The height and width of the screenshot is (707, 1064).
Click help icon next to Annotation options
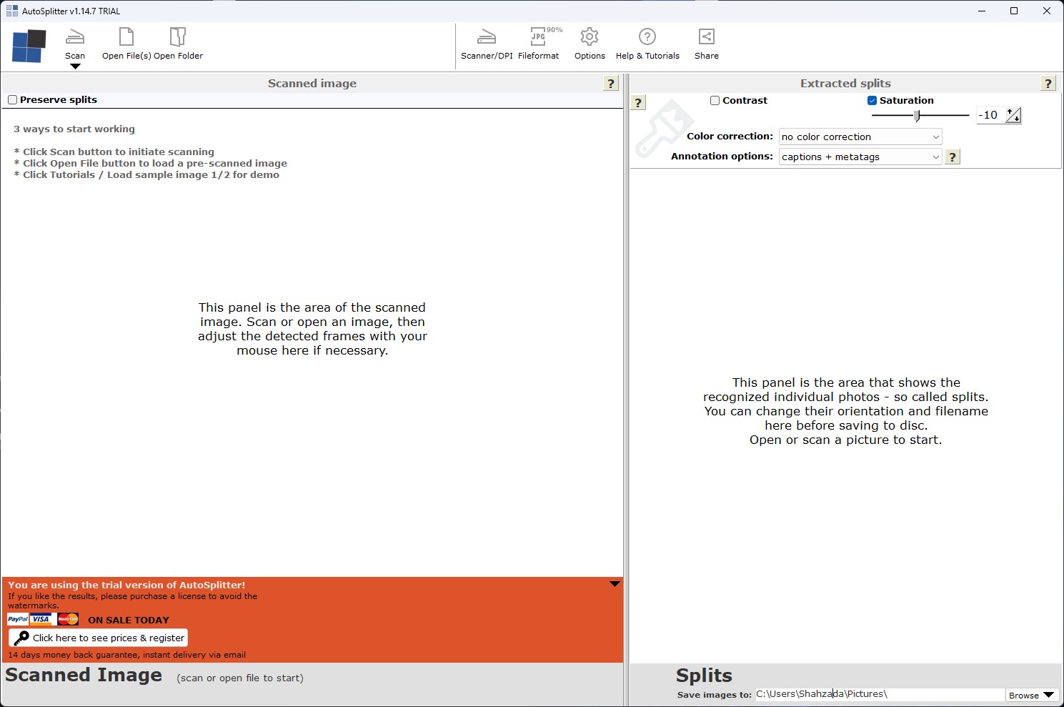(x=953, y=157)
